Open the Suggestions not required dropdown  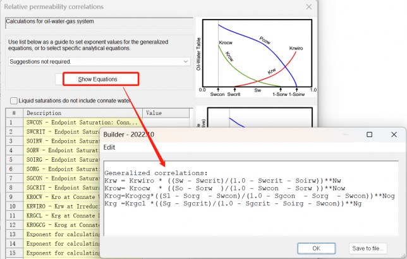(x=99, y=61)
